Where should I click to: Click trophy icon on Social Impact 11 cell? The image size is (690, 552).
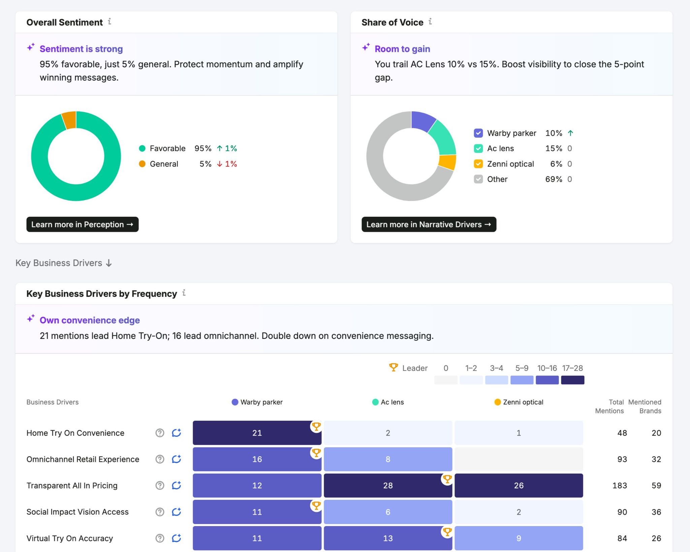pyautogui.click(x=316, y=506)
